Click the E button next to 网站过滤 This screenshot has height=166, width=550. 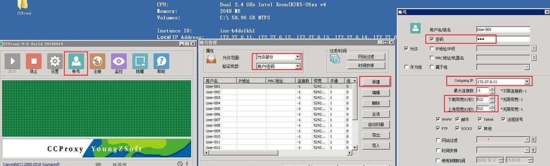click(x=533, y=140)
